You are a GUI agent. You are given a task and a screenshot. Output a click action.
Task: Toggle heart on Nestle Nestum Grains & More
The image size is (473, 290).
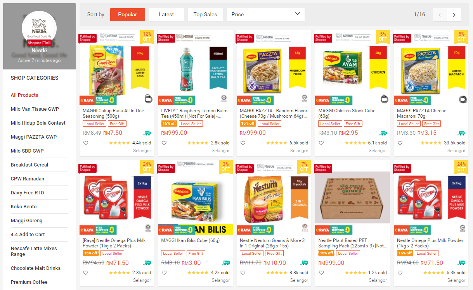tap(243, 273)
